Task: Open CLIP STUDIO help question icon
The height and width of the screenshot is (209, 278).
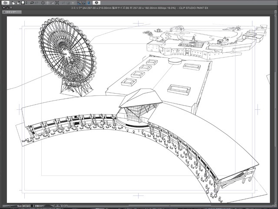Action: (x=96, y=3)
